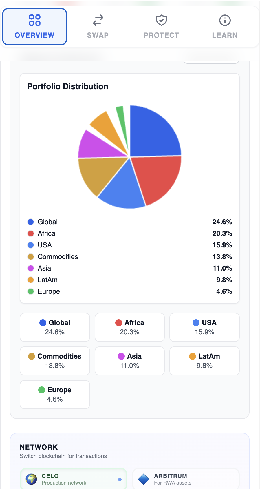Select the Celo production network

[x=73, y=479]
